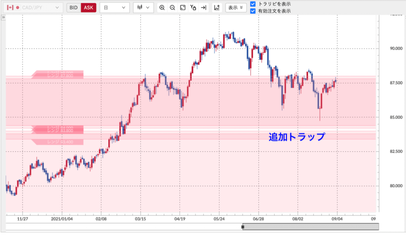
Task: Click the 80.000 price axis label
Action: (x=396, y=186)
